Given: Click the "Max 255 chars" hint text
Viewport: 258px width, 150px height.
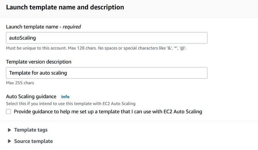Looking at the screenshot, I should (x=20, y=83).
